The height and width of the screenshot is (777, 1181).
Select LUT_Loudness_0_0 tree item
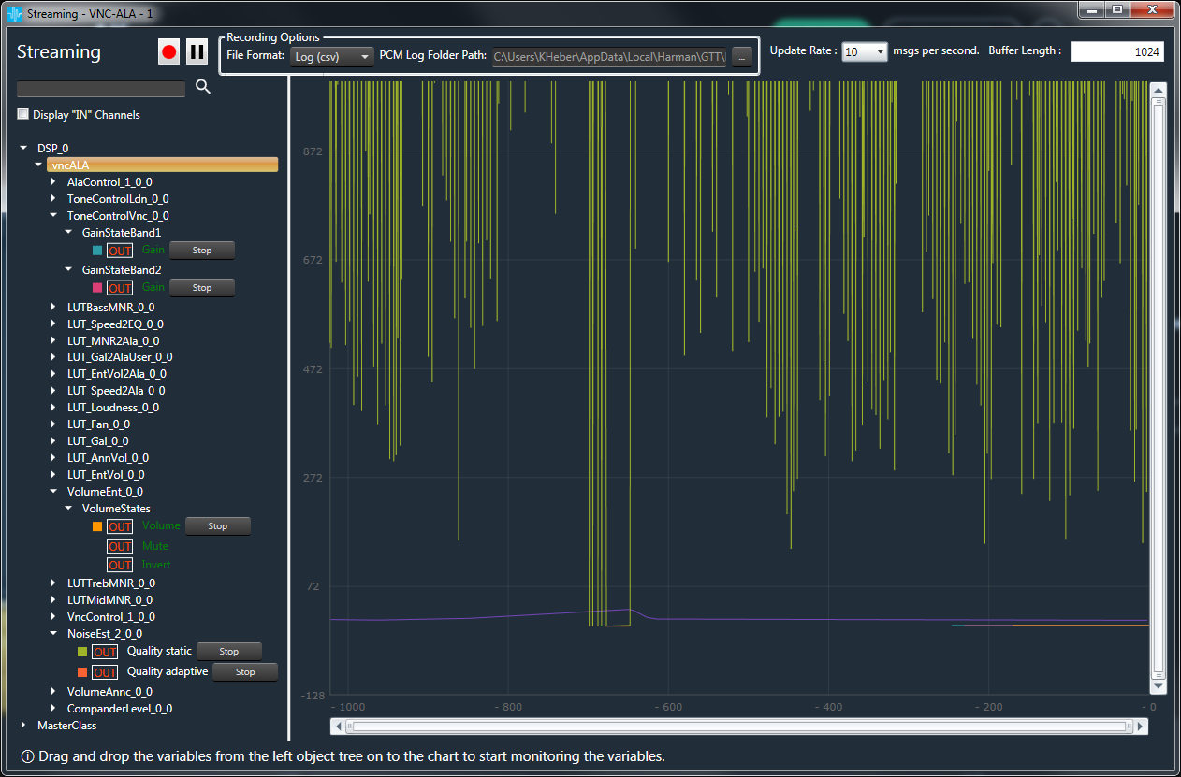coord(113,408)
